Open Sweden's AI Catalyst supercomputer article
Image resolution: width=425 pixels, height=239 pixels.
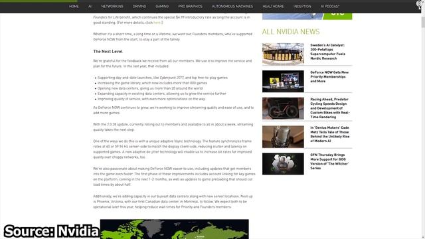(328, 52)
